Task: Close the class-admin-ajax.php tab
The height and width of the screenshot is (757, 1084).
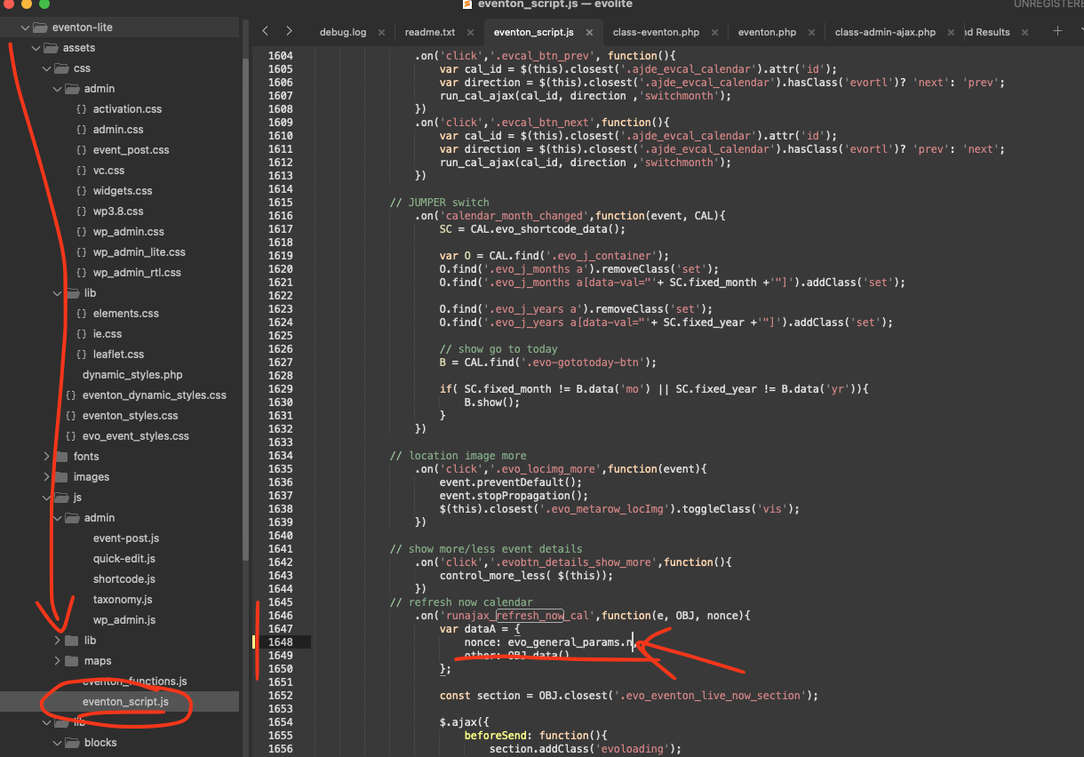Action: (x=951, y=32)
